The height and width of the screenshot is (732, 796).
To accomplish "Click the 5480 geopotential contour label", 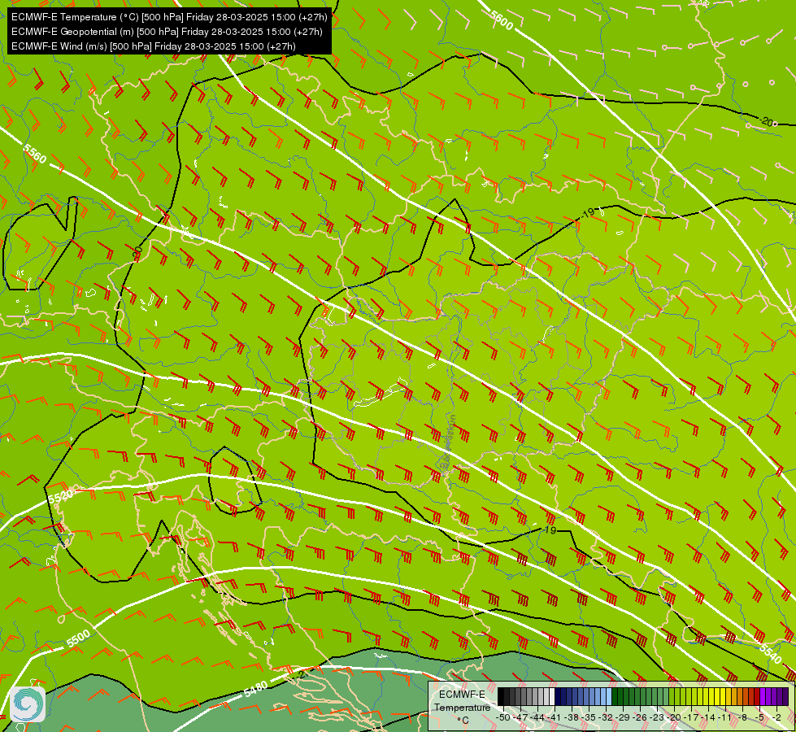I will pyautogui.click(x=255, y=690).
